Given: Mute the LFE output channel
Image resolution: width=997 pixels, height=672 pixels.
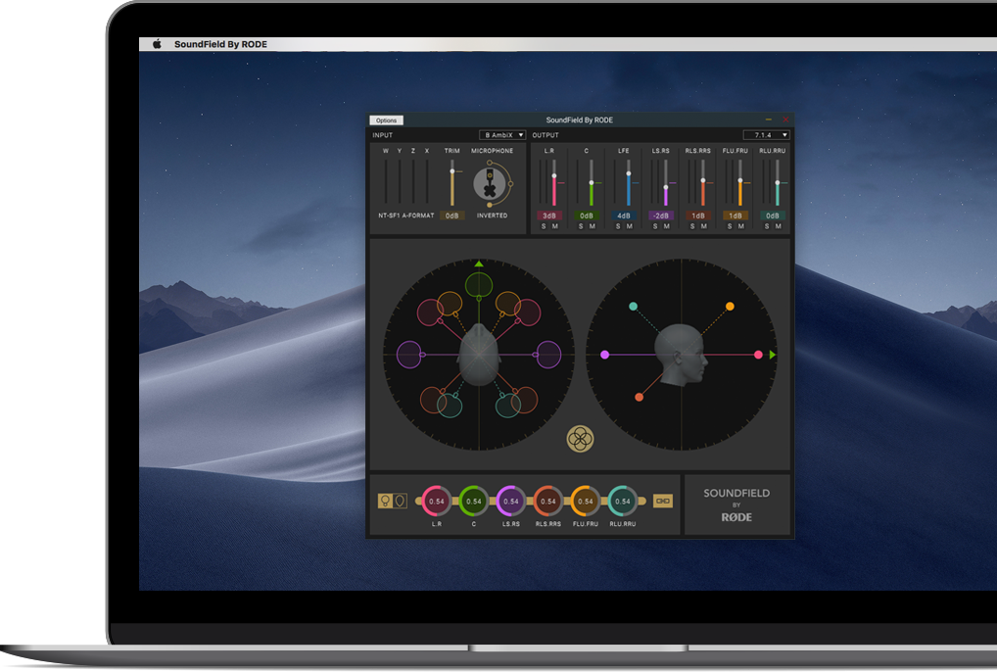Looking at the screenshot, I should pos(630,226).
